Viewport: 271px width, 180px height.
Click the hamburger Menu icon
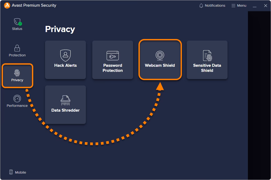[x=233, y=6]
